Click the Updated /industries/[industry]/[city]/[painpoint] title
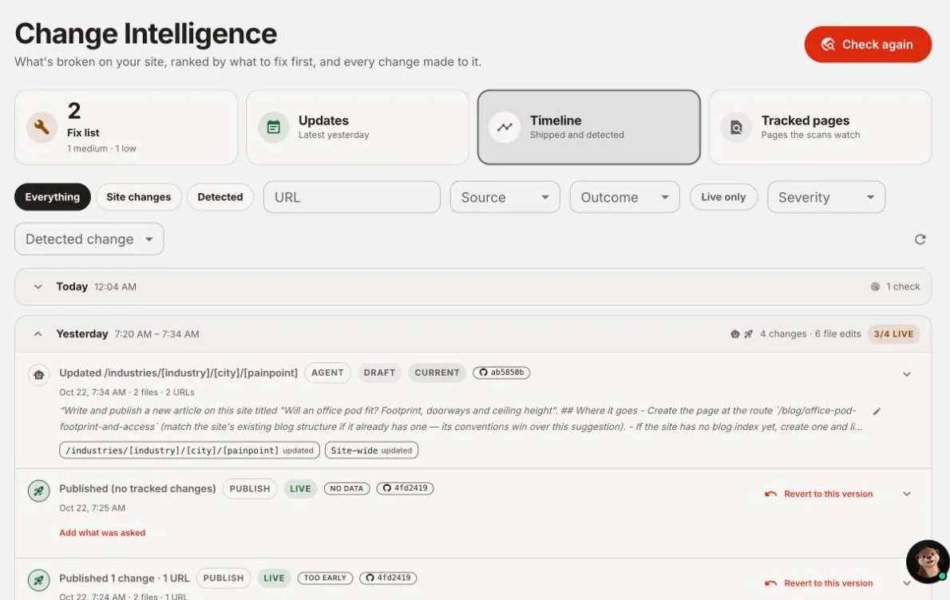 [x=178, y=373]
